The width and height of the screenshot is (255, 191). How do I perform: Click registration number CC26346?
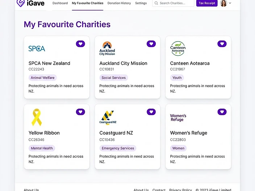pos(36,140)
